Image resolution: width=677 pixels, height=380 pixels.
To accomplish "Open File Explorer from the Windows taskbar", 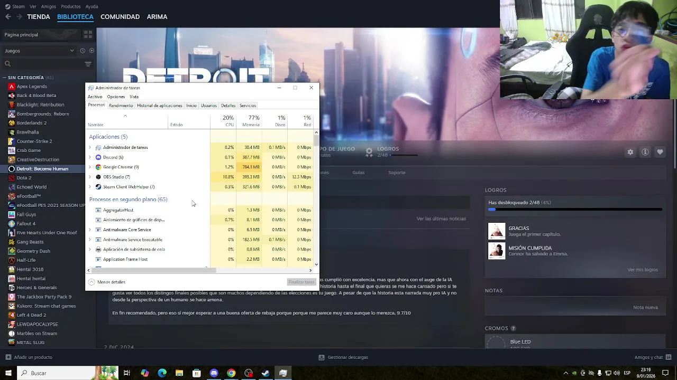I will click(x=179, y=373).
